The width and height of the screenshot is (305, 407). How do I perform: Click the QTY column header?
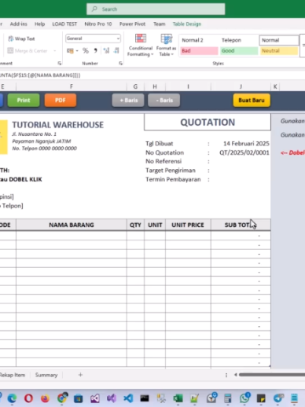pyautogui.click(x=135, y=225)
